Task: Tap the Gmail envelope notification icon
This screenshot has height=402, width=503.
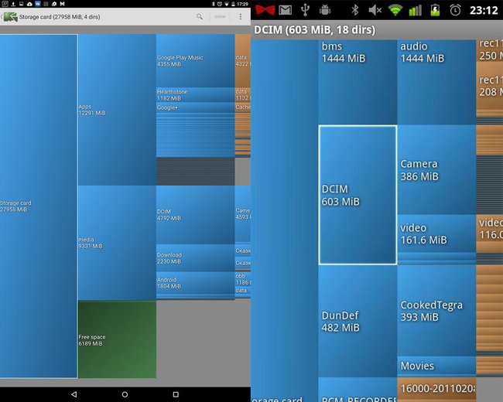Action: pos(286,10)
